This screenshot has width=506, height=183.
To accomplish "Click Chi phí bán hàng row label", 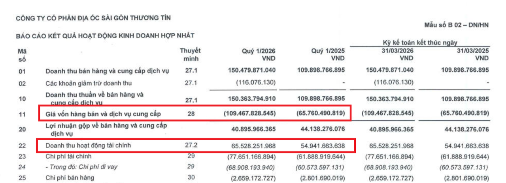I will (x=70, y=178).
